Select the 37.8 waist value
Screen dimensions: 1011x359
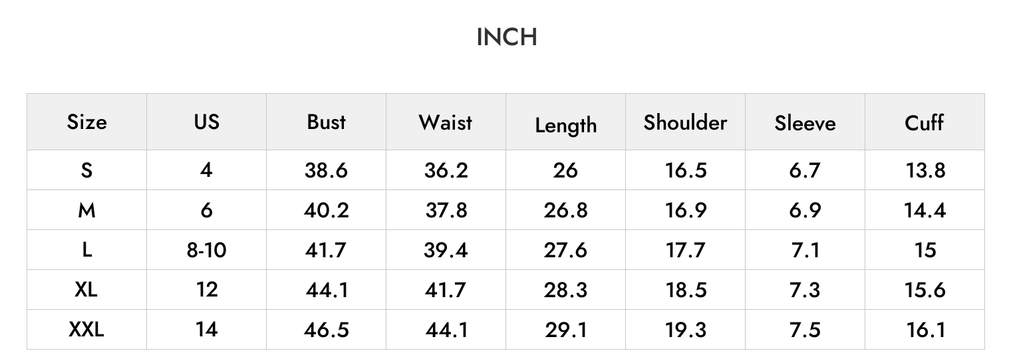(x=446, y=210)
